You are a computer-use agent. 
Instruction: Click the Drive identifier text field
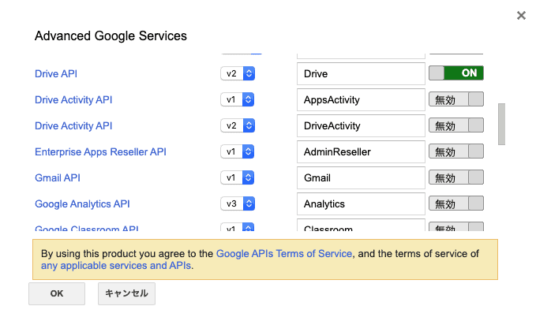click(x=361, y=73)
